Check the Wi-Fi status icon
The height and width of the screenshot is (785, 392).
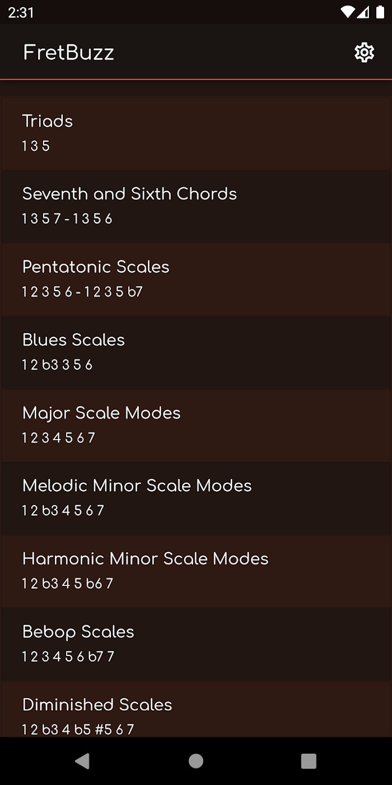348,12
